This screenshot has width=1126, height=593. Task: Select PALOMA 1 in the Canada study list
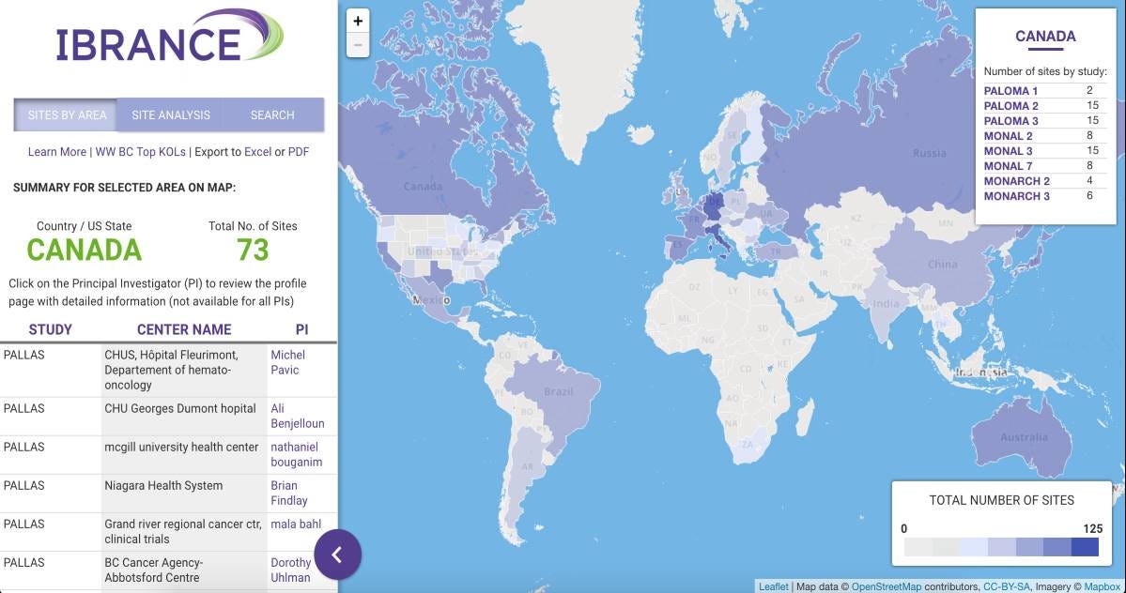coord(1010,91)
